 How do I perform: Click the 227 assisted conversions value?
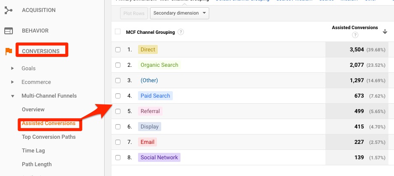click(x=359, y=142)
